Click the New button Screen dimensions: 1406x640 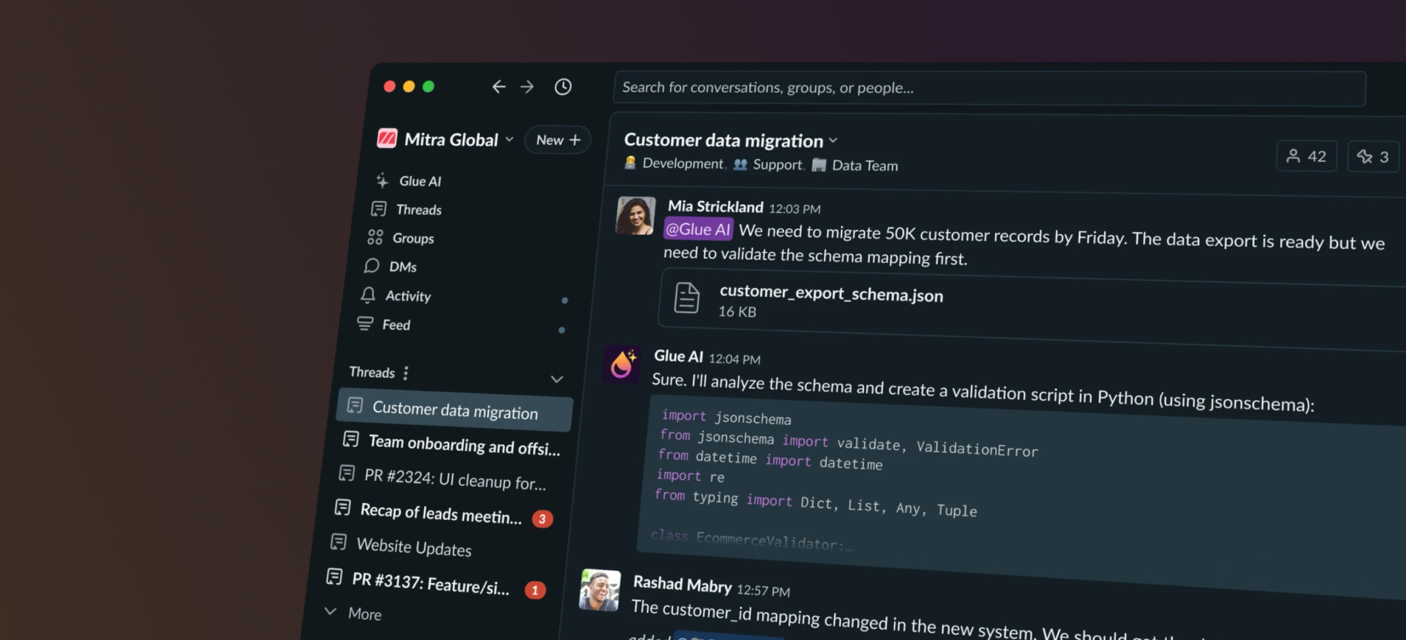coord(557,140)
